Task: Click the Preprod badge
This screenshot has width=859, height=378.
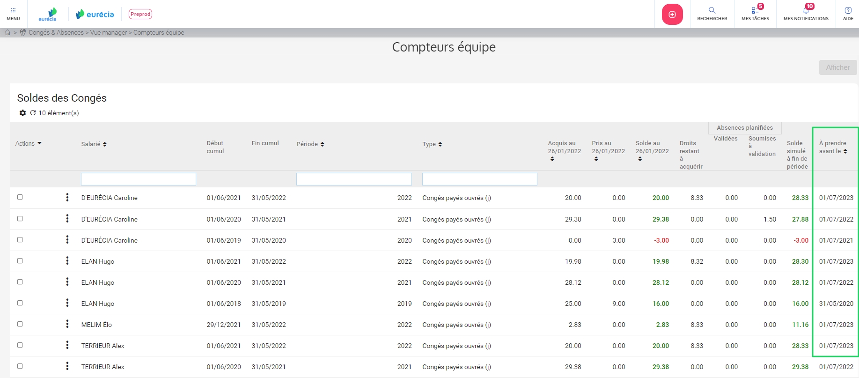Action: click(x=140, y=14)
